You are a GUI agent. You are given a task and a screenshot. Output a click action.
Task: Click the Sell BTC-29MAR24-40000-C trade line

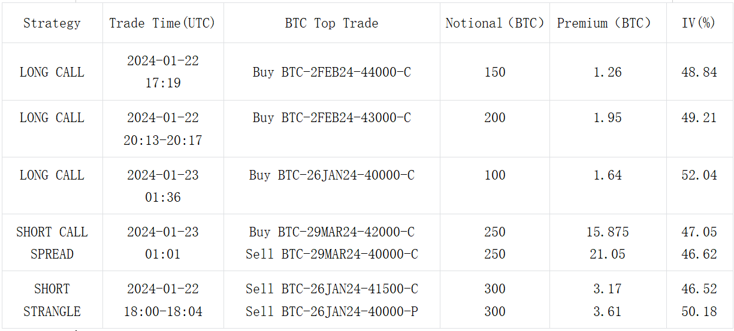point(331,254)
